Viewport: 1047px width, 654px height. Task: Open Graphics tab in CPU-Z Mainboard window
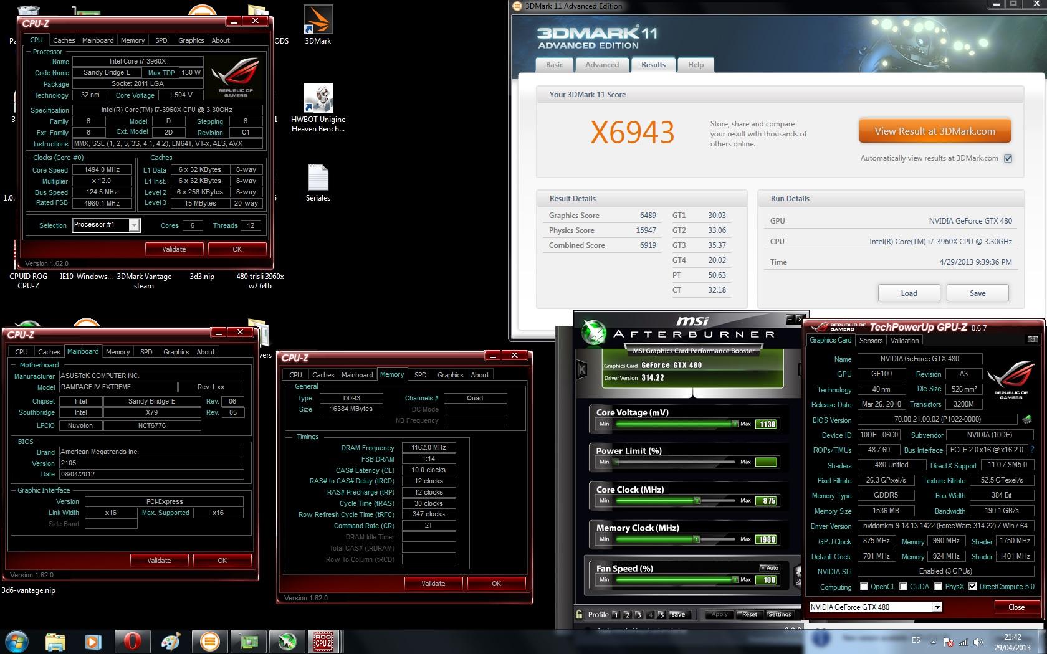click(x=176, y=352)
